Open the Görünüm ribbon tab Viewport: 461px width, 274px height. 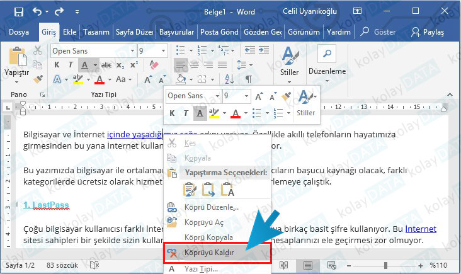coord(304,31)
